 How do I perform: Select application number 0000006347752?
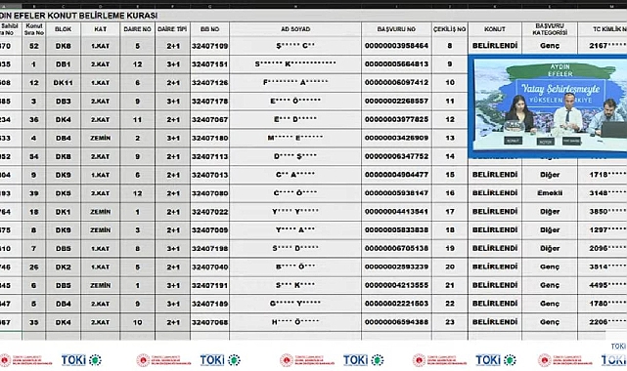pos(396,156)
